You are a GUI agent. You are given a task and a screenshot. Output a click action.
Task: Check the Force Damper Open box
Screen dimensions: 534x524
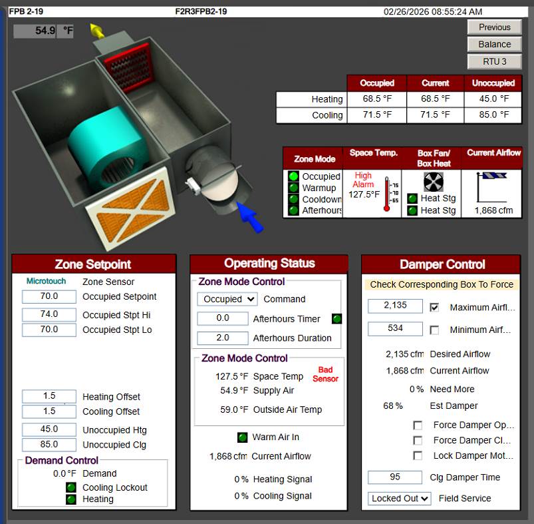pos(418,425)
